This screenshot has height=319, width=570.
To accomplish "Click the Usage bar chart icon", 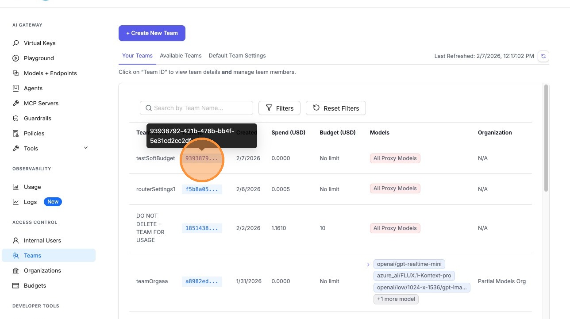I will 16,187.
